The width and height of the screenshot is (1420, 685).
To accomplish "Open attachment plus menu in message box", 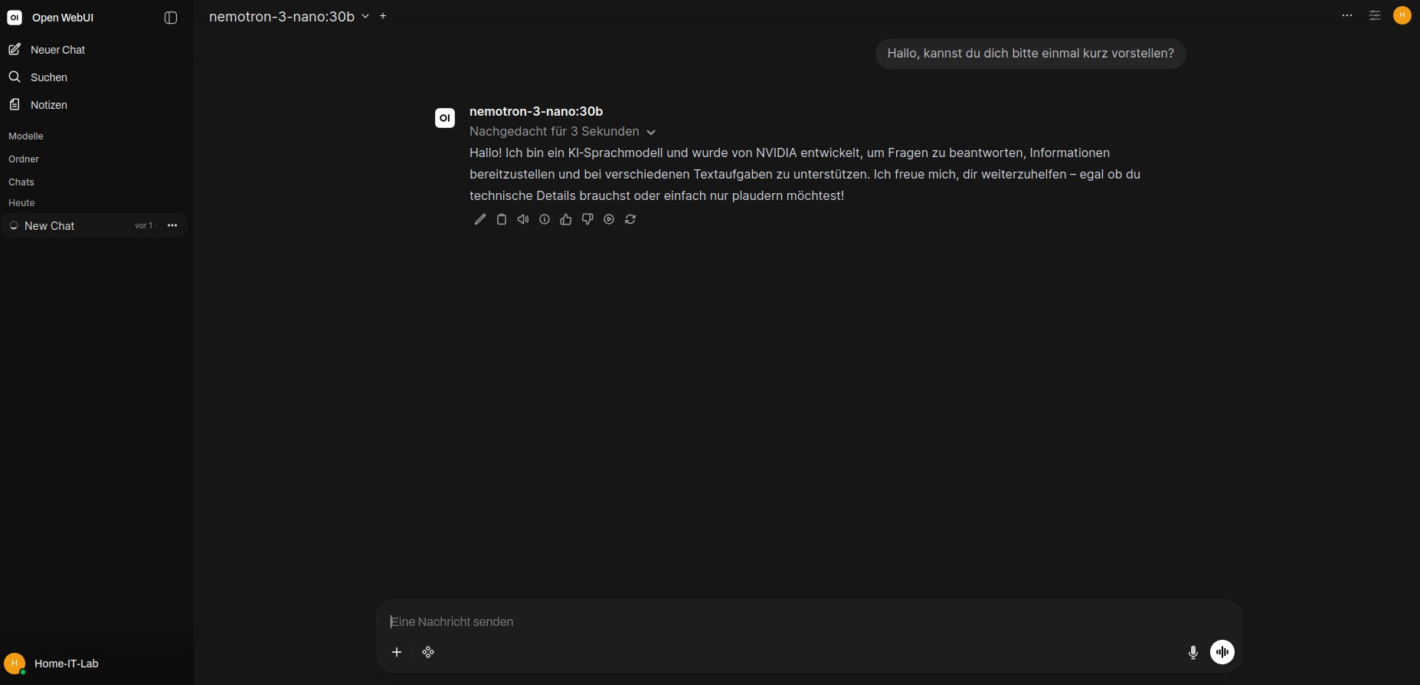I will [x=397, y=652].
